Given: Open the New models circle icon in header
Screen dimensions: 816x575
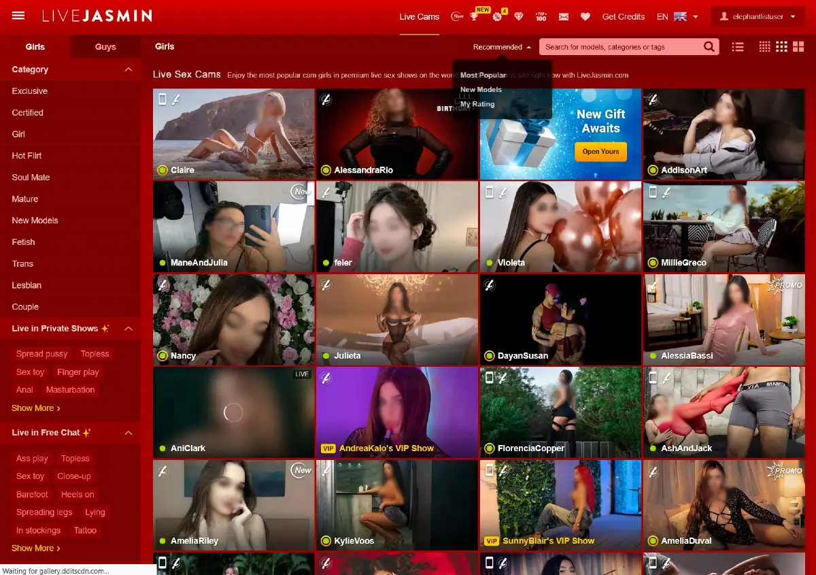Looking at the screenshot, I should 458,16.
